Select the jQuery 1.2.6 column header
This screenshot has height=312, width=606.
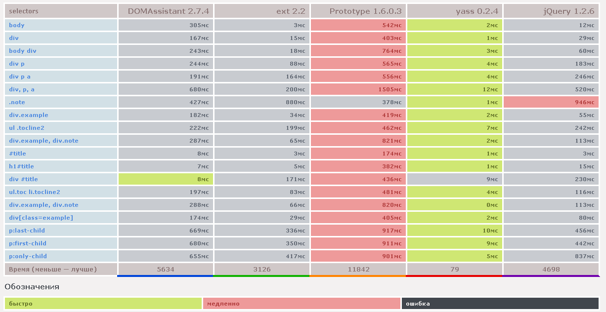coord(568,11)
